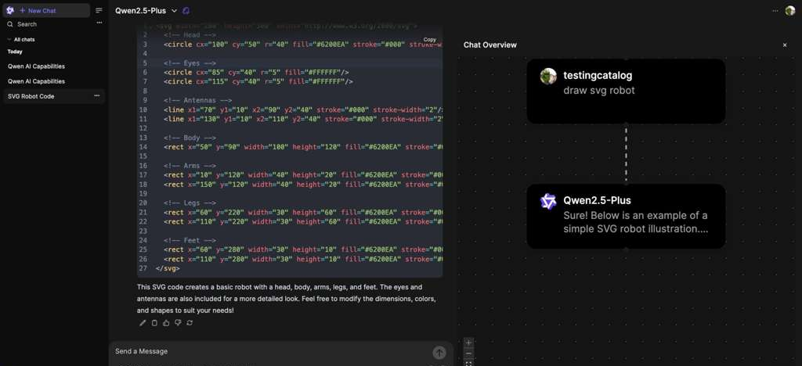The width and height of the screenshot is (802, 366).
Task: Click the closing '</svg>' tag line
Action: click(168, 268)
